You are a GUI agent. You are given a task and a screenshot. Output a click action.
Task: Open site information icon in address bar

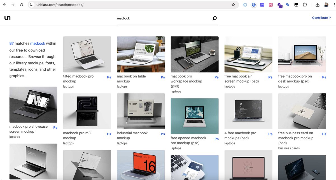pos(32,5)
